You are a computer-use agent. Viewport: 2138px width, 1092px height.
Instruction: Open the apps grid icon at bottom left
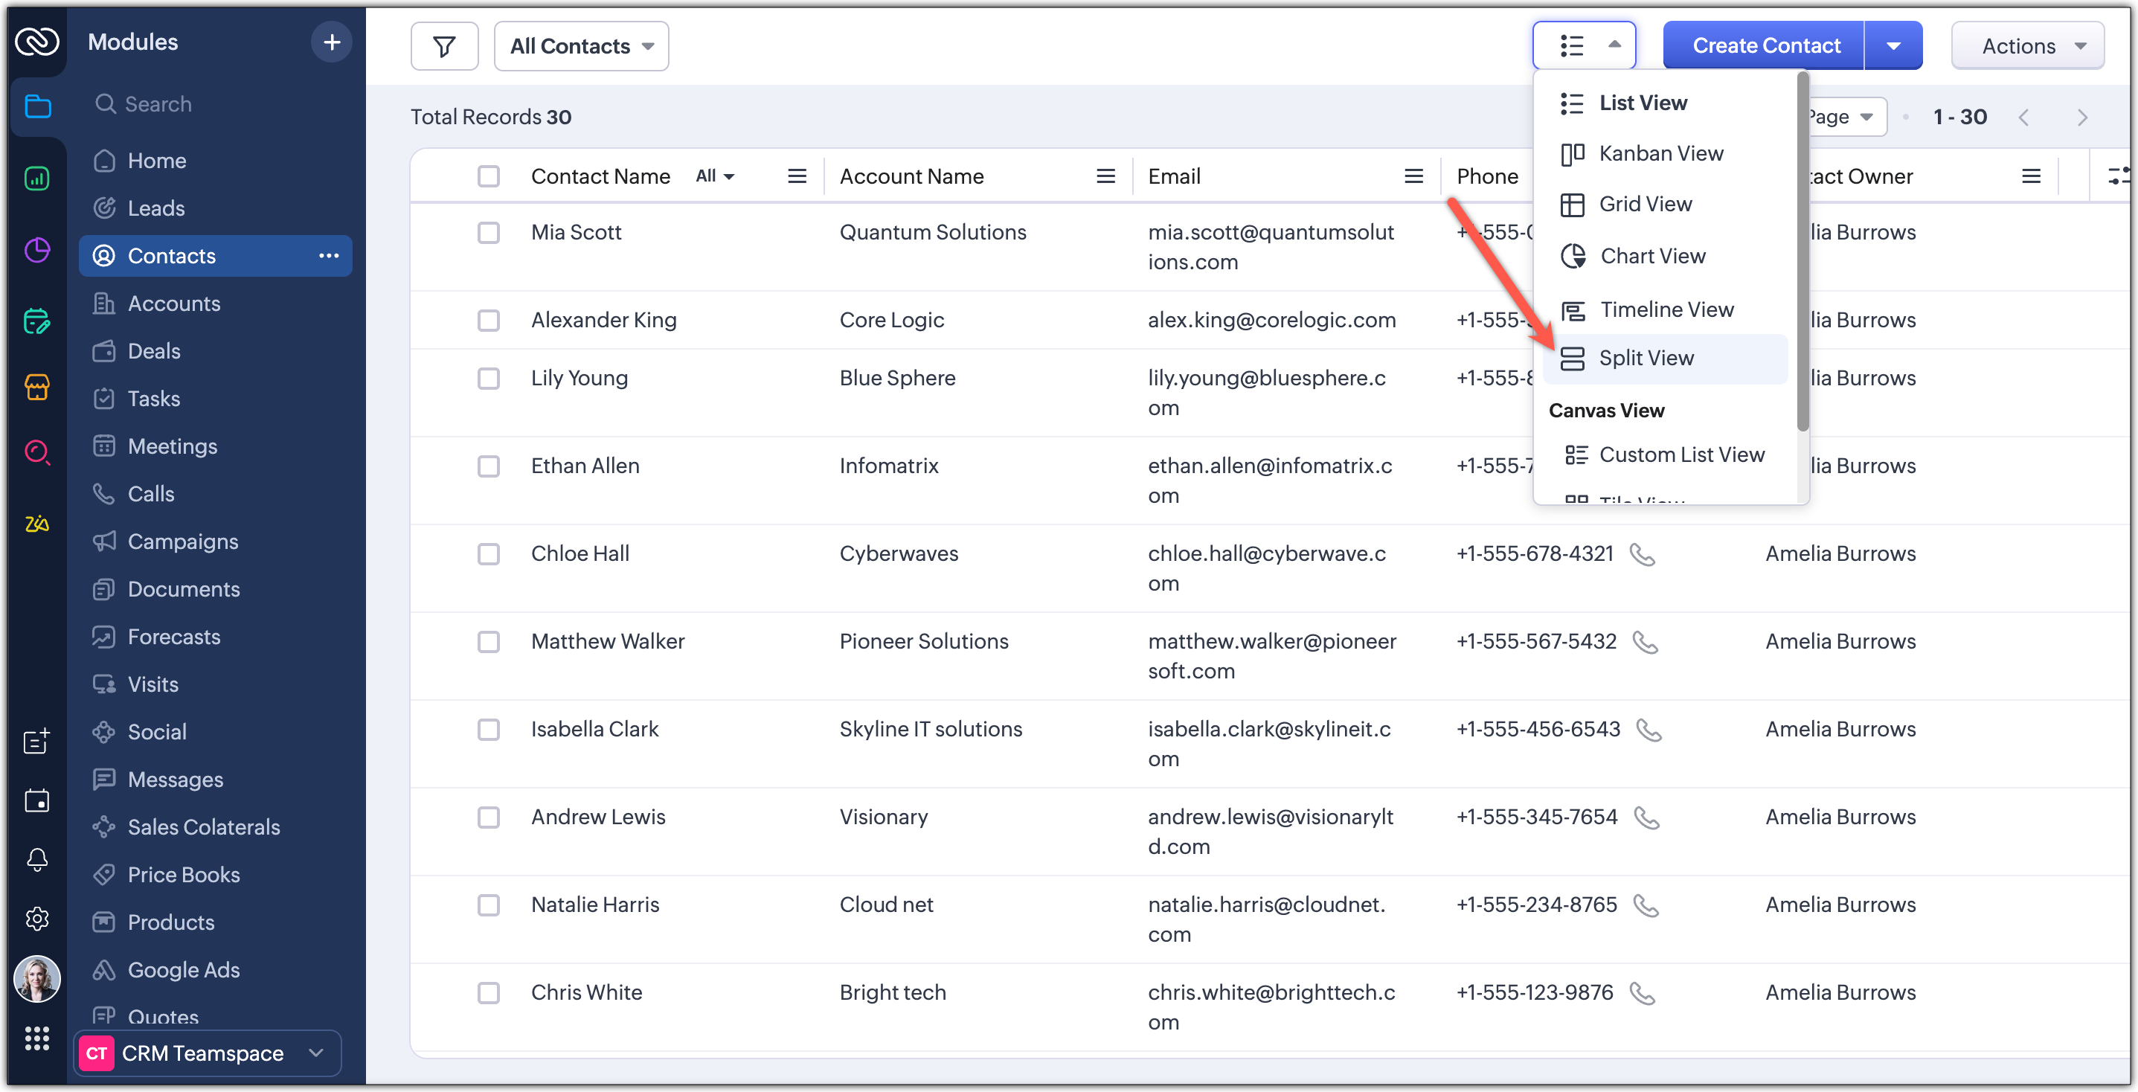36,1038
